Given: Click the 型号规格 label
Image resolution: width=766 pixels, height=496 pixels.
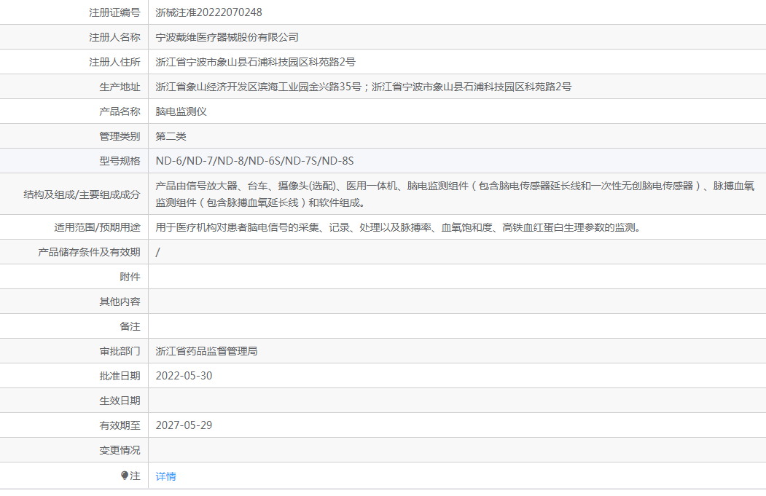Looking at the screenshot, I should point(120,161).
